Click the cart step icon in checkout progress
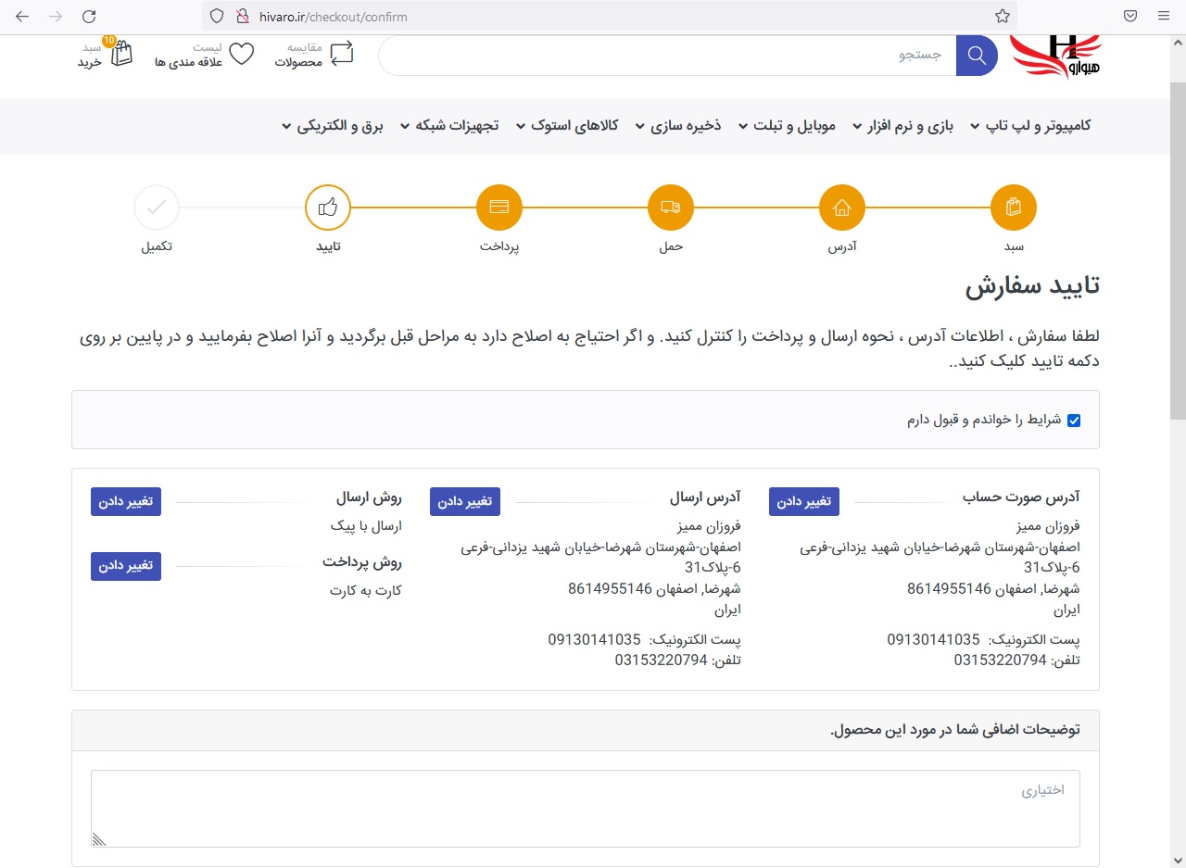1186x868 pixels. click(1013, 208)
